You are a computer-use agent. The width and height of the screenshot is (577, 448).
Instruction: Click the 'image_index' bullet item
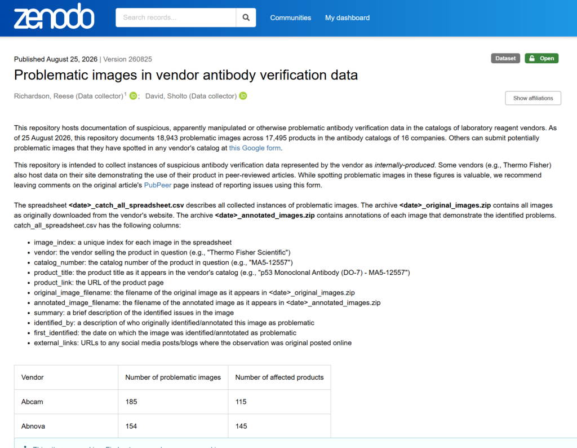tap(132, 243)
